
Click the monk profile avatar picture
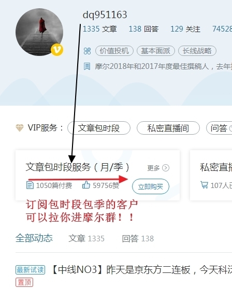click(39, 32)
